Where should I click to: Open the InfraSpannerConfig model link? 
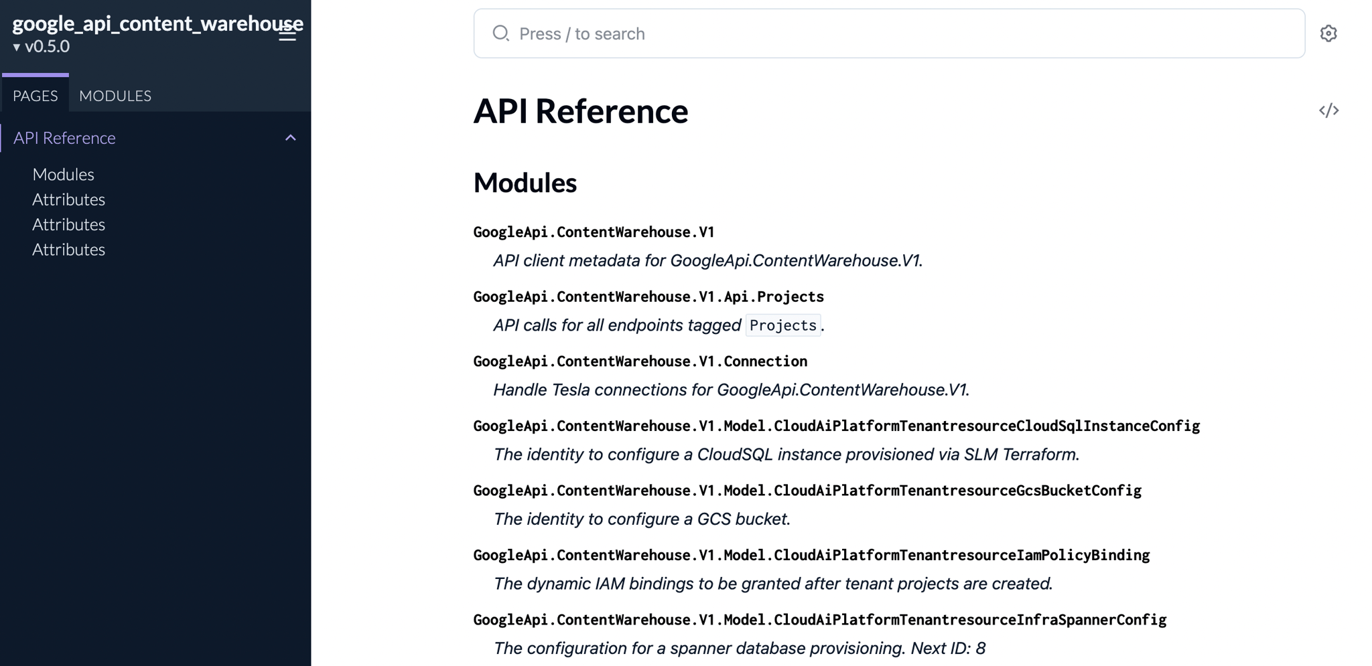[x=819, y=620]
